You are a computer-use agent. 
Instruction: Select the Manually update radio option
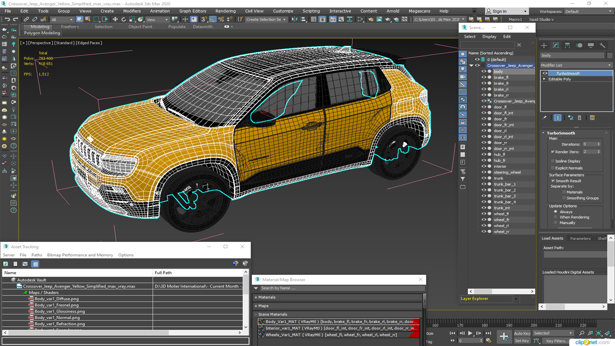tap(556, 223)
